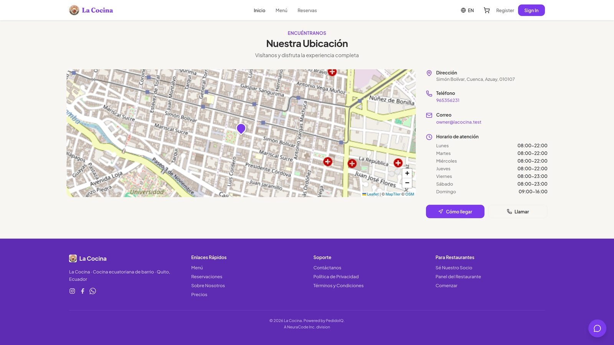Viewport: 614px width, 345px height.
Task: Click the La Cocina header logo
Action: click(x=91, y=10)
